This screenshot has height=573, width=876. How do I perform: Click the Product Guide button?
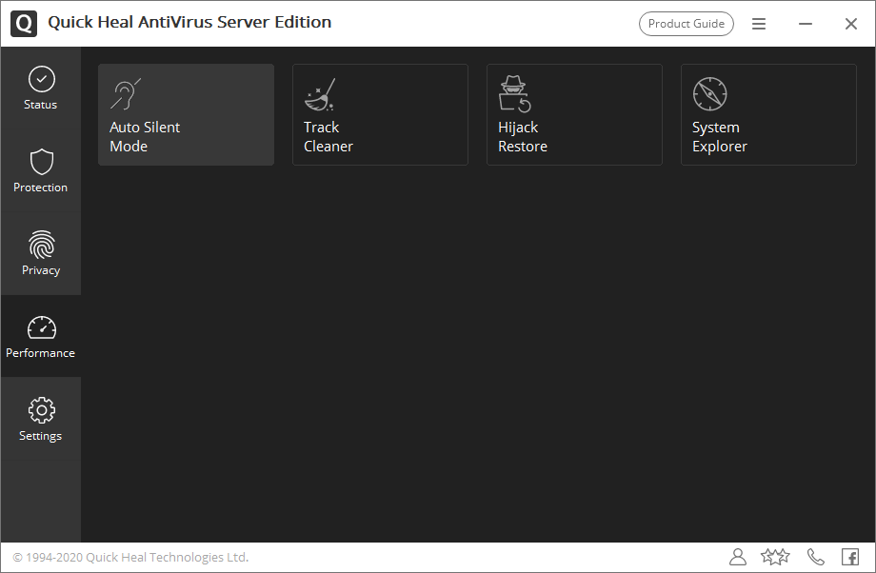point(687,24)
